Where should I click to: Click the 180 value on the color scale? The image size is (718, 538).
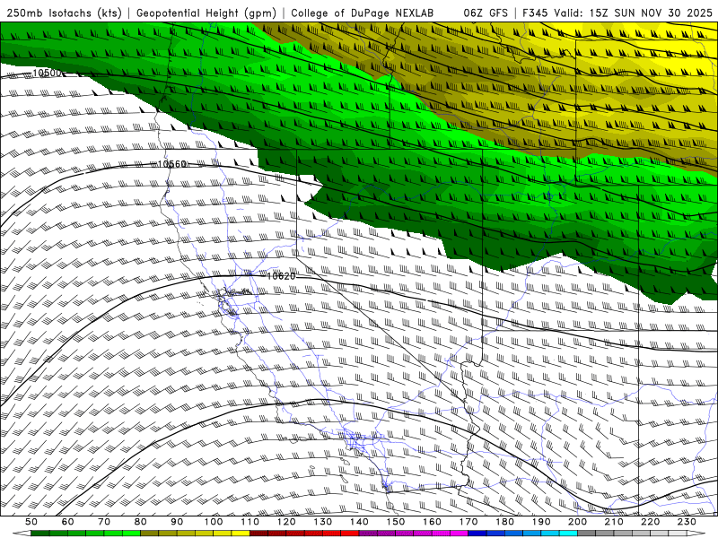click(504, 522)
